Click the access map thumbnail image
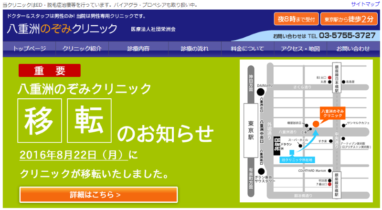Image resolution: width=382 pixels, height=210 pixels. (x=306, y=131)
